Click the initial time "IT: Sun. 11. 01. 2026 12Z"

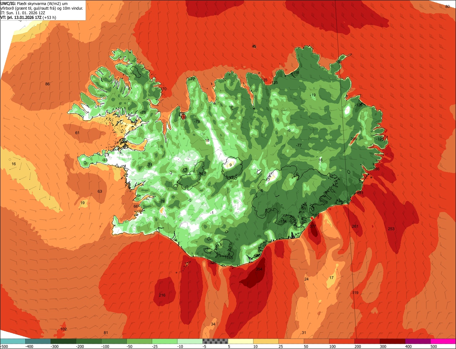pos(23,13)
